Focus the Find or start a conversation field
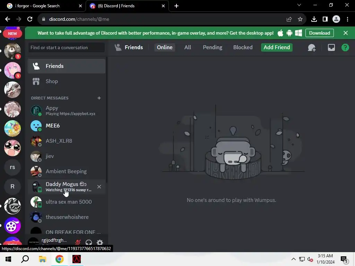The height and width of the screenshot is (266, 355). coord(67,47)
